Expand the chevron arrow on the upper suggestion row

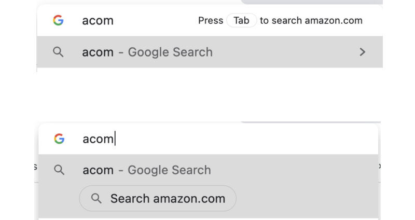(x=363, y=52)
